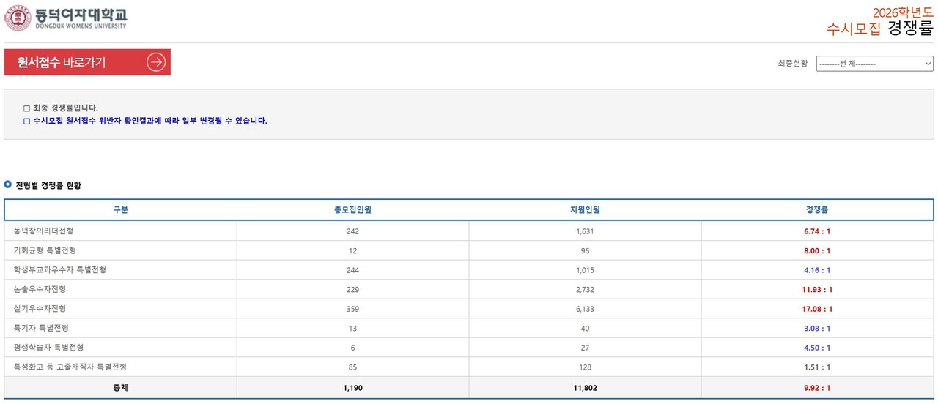Select the 학생부교과우수자 특별전형 row label
Image resolution: width=938 pixels, height=404 pixels.
click(59, 270)
